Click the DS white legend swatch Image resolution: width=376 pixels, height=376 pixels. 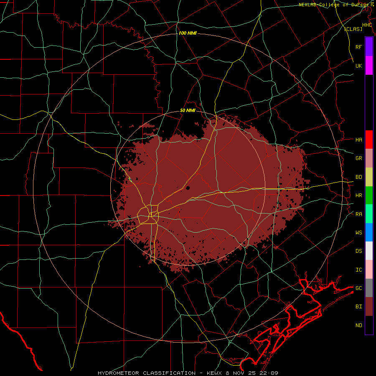tap(369, 251)
